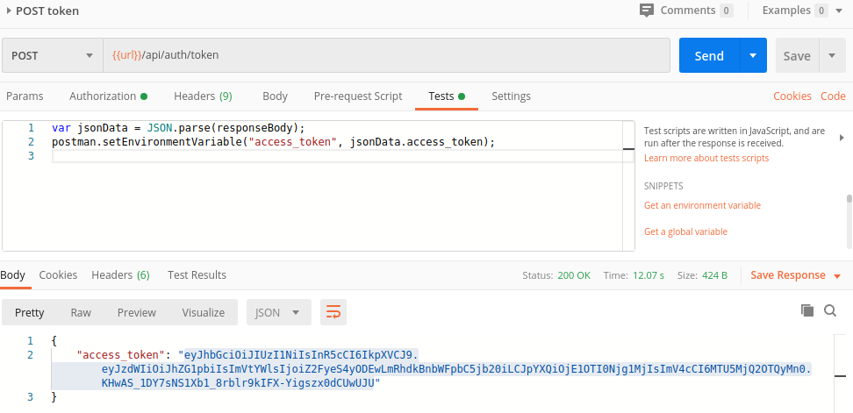Switch to the request Body tab
853x413 pixels.
click(x=275, y=96)
